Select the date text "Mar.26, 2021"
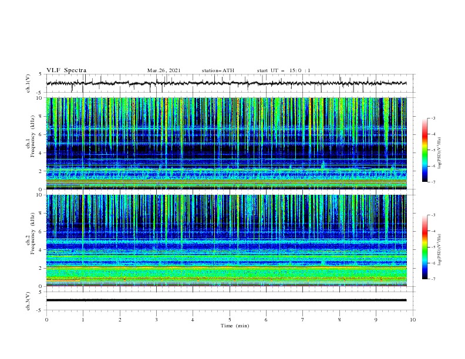465x359 pixels. coord(164,70)
